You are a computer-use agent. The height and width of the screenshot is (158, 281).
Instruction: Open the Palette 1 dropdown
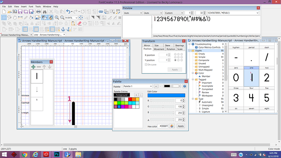tap(138, 86)
